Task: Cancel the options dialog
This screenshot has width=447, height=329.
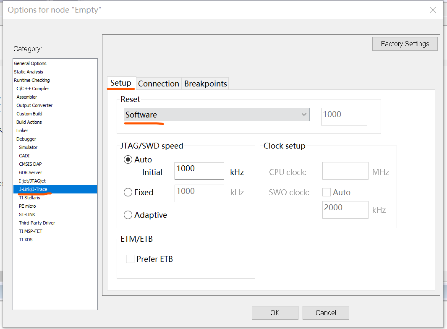Action: click(x=326, y=313)
